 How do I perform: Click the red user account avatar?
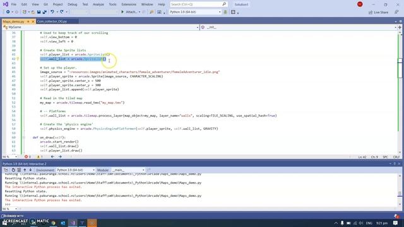click(x=360, y=4)
